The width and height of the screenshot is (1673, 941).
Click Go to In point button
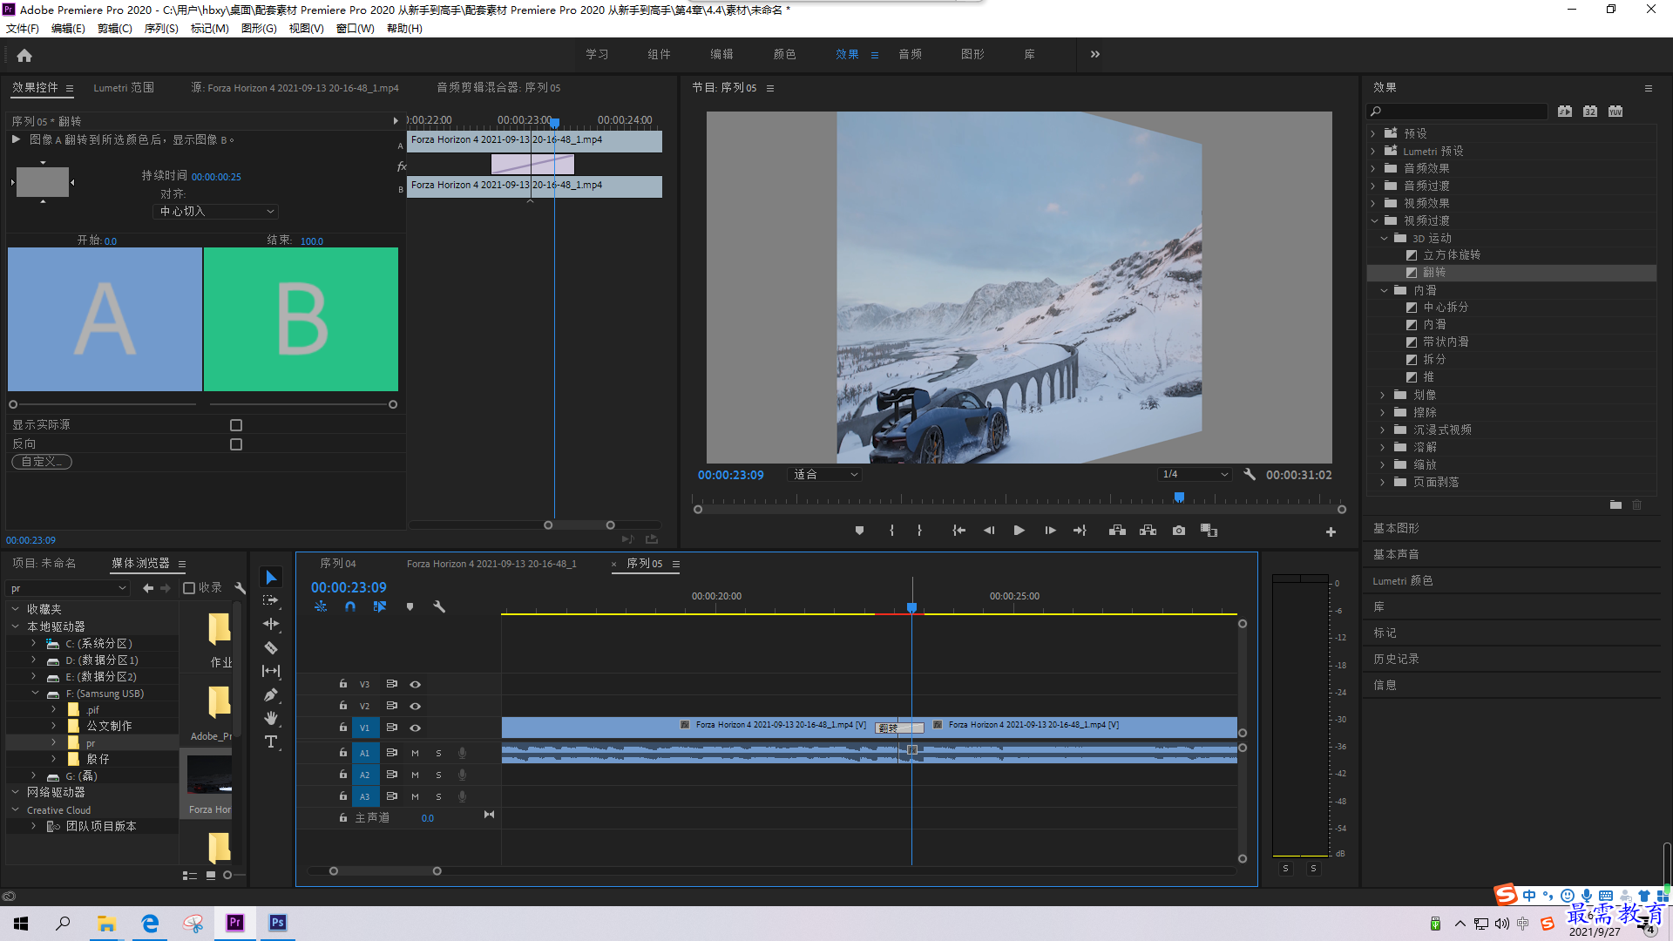[958, 530]
